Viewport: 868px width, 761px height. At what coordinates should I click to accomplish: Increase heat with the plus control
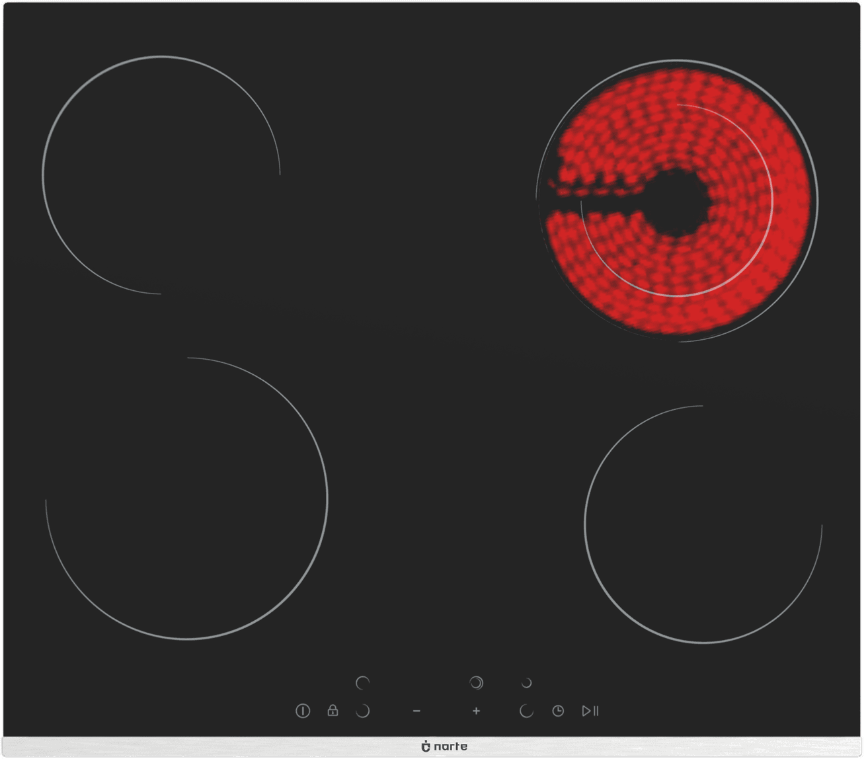[476, 711]
